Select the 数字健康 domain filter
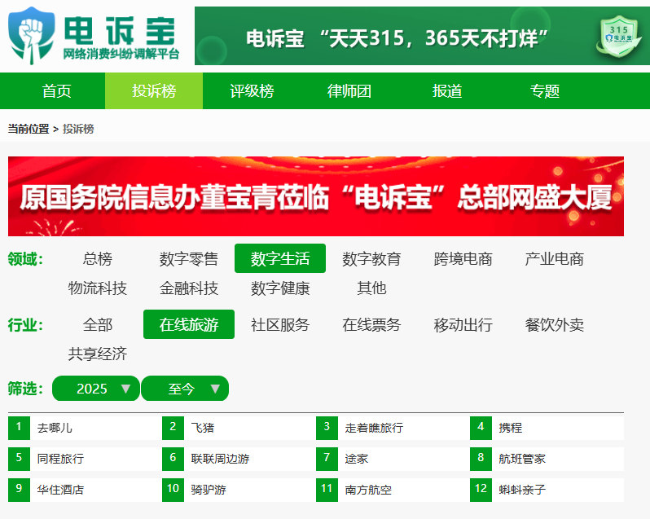Image resolution: width=650 pixels, height=519 pixels. pos(280,288)
